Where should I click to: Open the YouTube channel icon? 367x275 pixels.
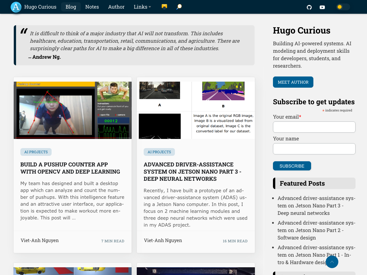[322, 7]
